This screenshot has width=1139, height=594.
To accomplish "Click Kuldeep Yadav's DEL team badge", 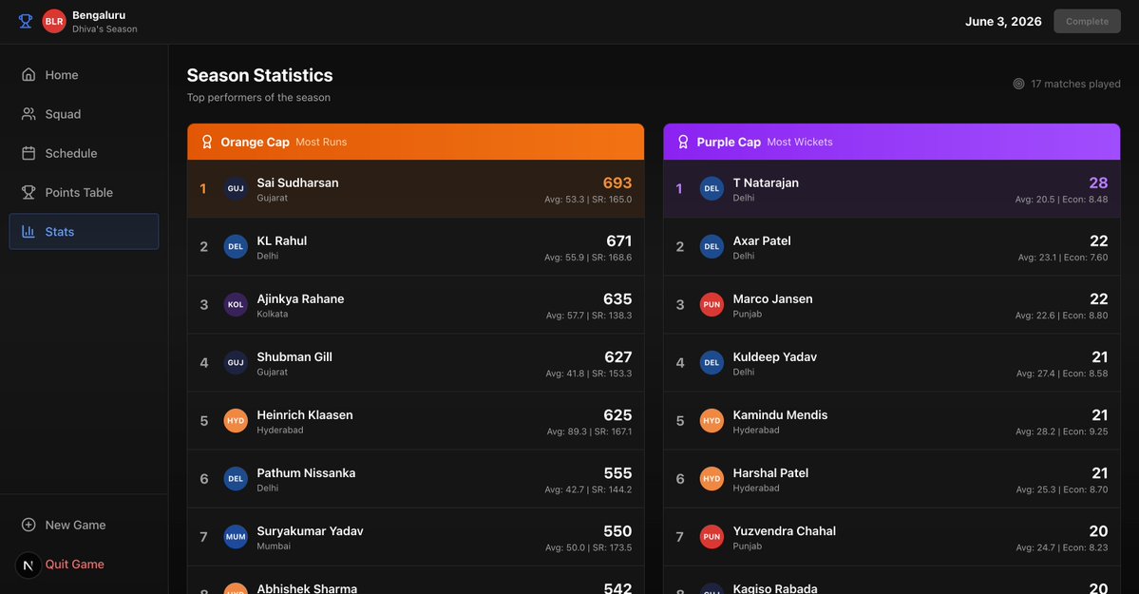I will (x=712, y=363).
